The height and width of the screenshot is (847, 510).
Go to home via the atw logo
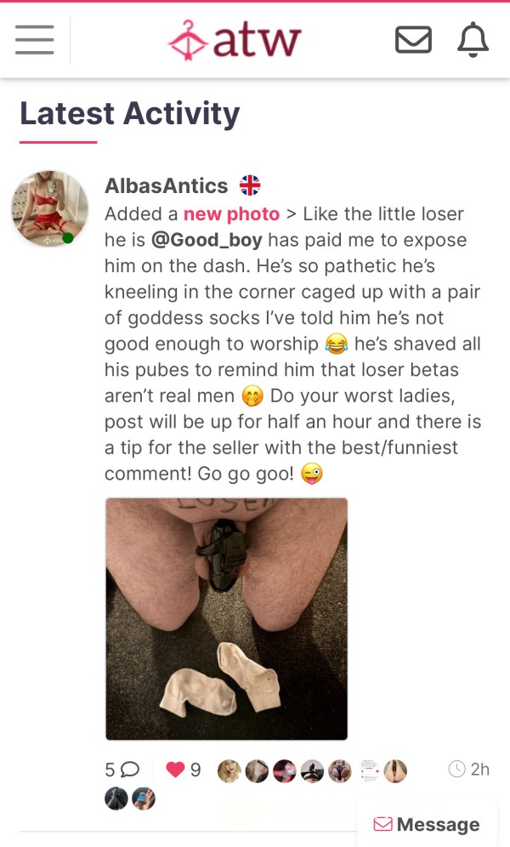[235, 40]
